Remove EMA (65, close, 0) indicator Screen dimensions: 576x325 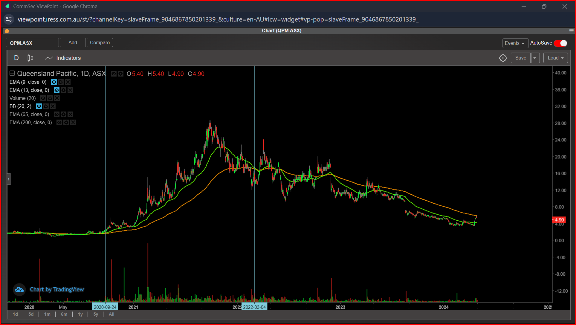pos(71,114)
